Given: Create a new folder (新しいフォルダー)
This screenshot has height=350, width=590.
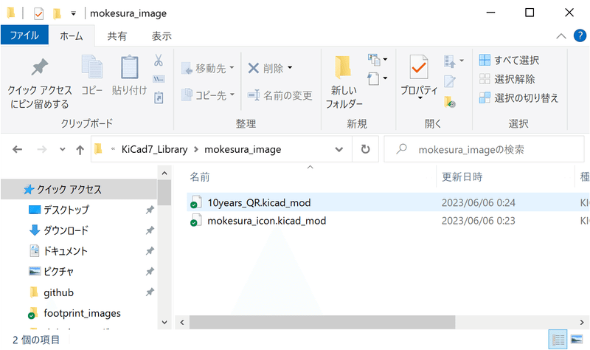Looking at the screenshot, I should pyautogui.click(x=344, y=82).
